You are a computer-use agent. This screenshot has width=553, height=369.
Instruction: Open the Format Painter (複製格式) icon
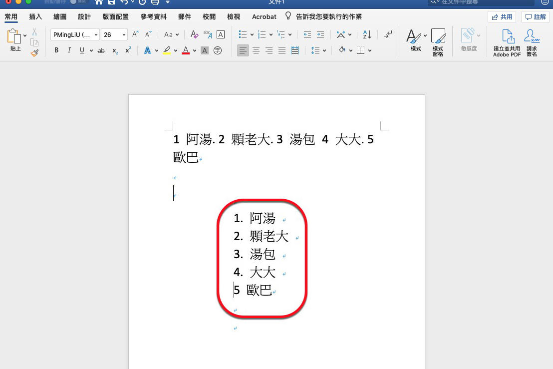pyautogui.click(x=35, y=53)
